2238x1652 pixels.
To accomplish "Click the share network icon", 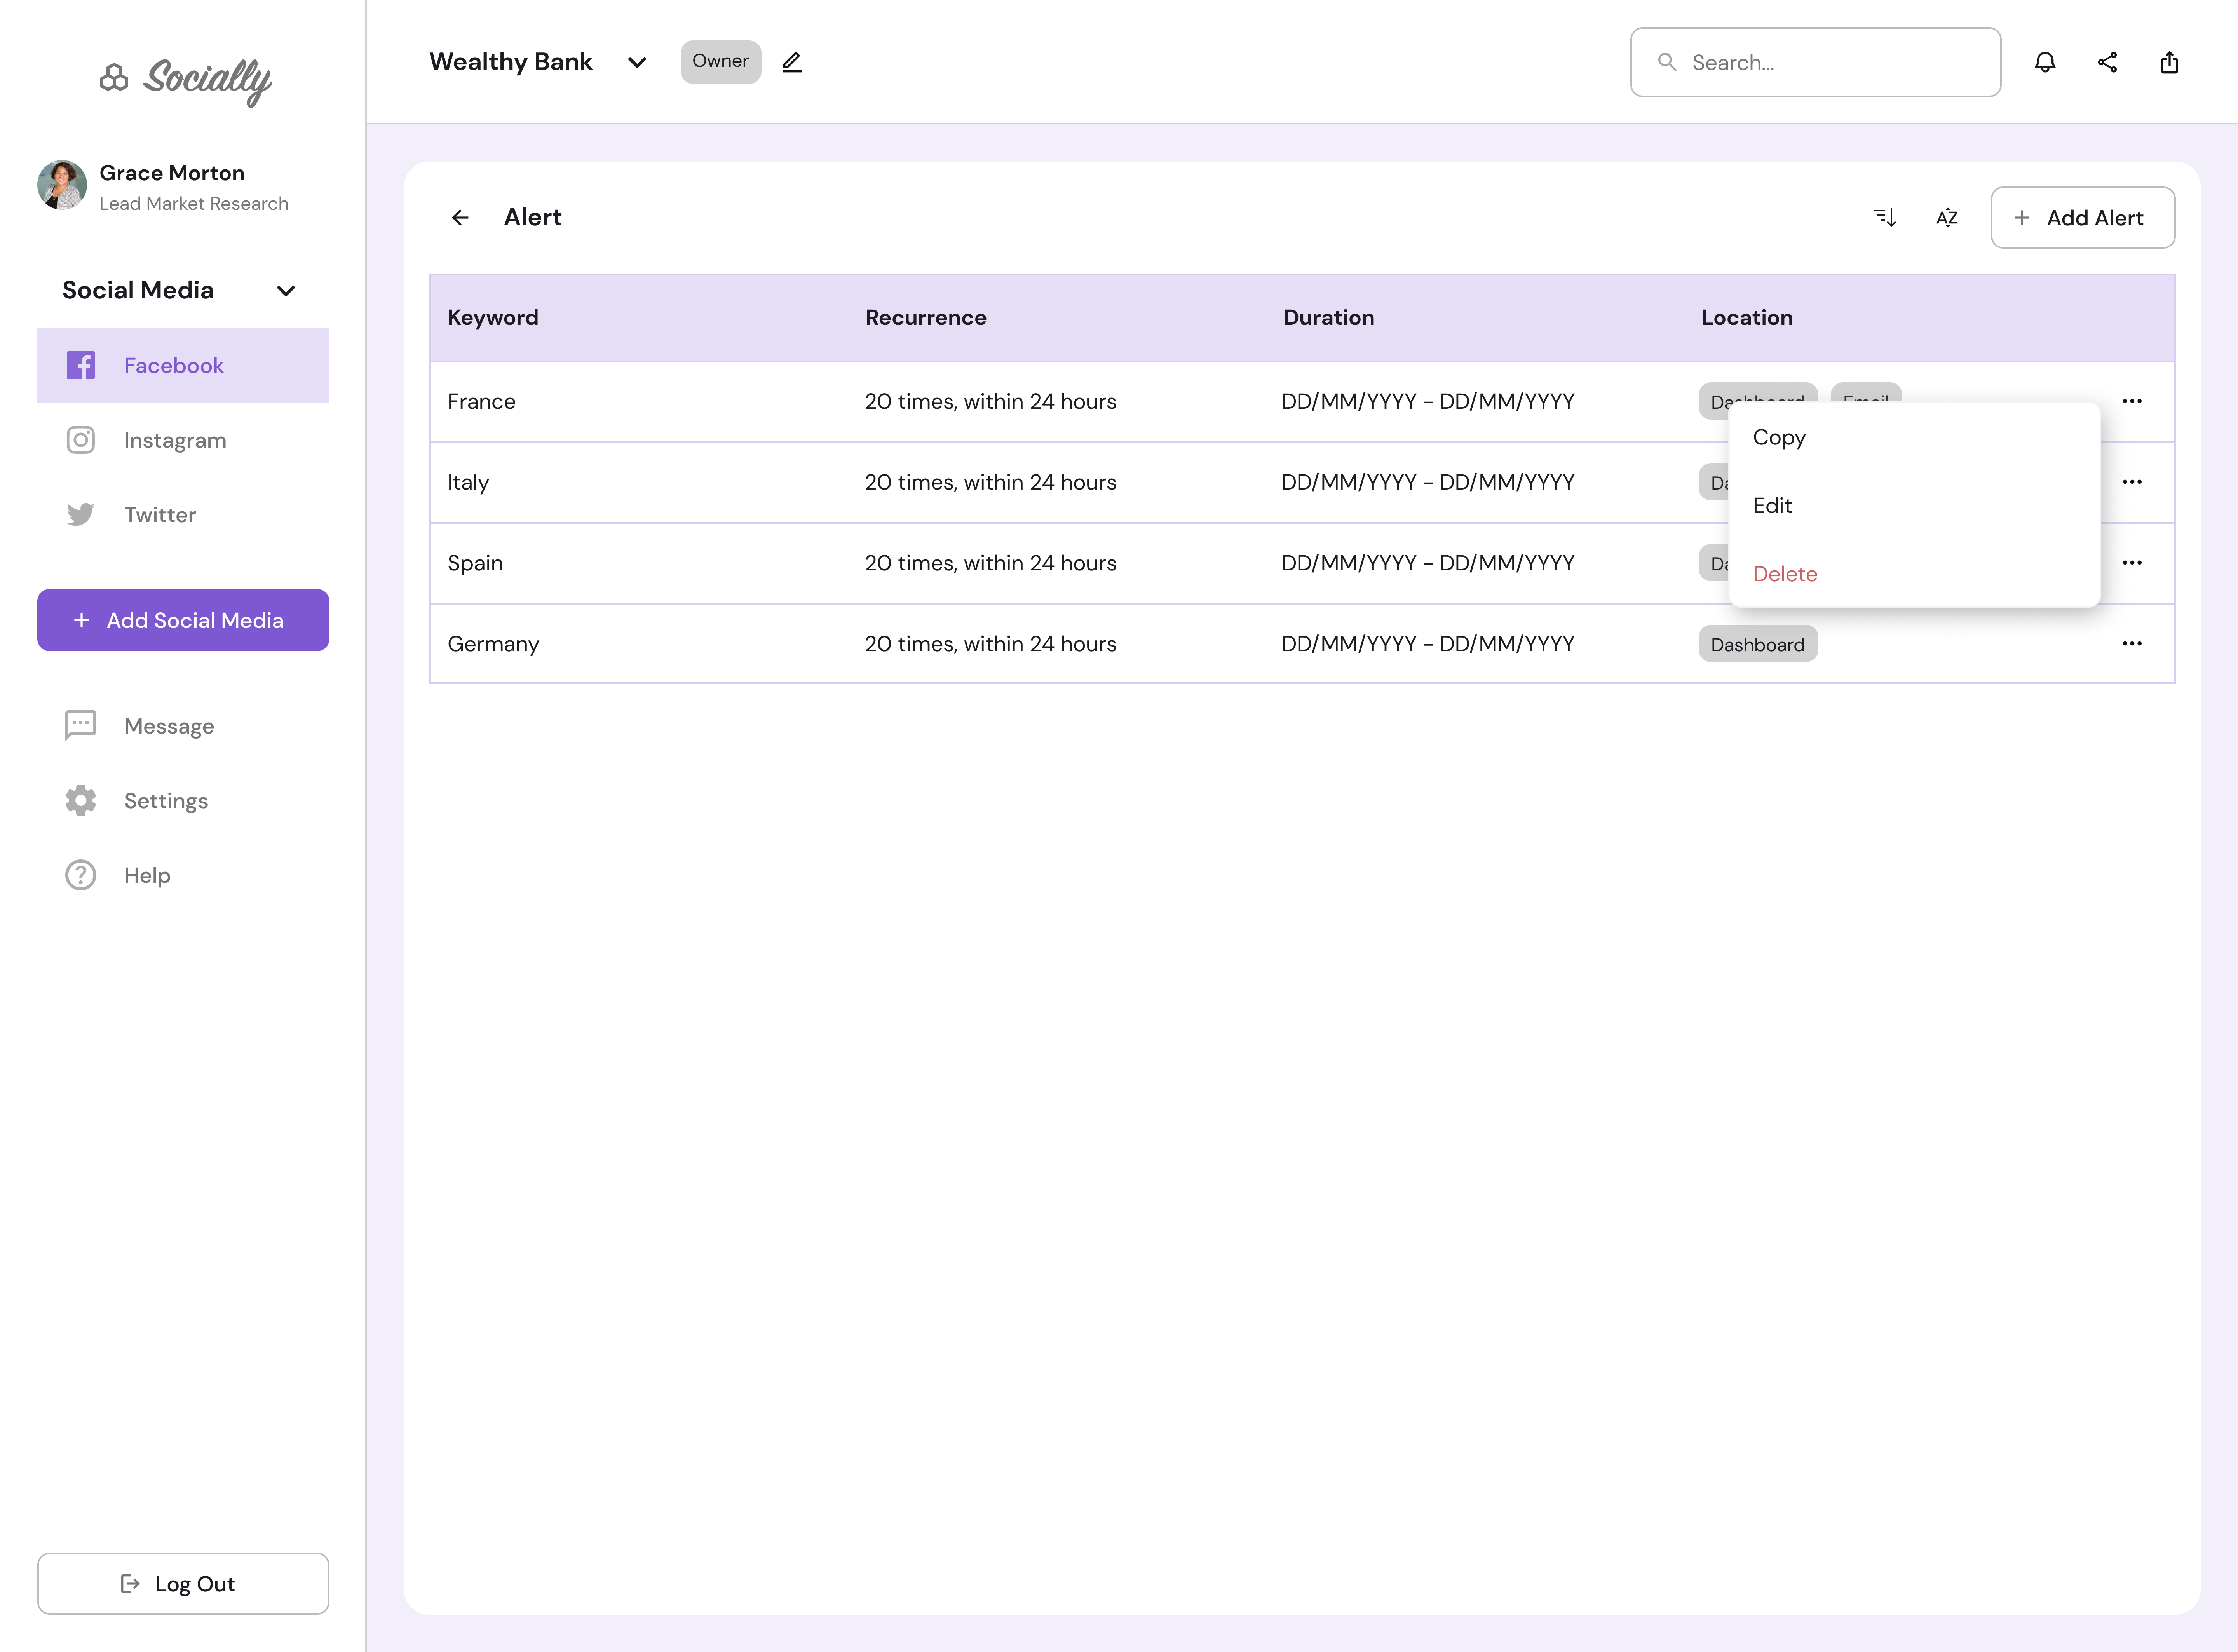I will (2107, 62).
